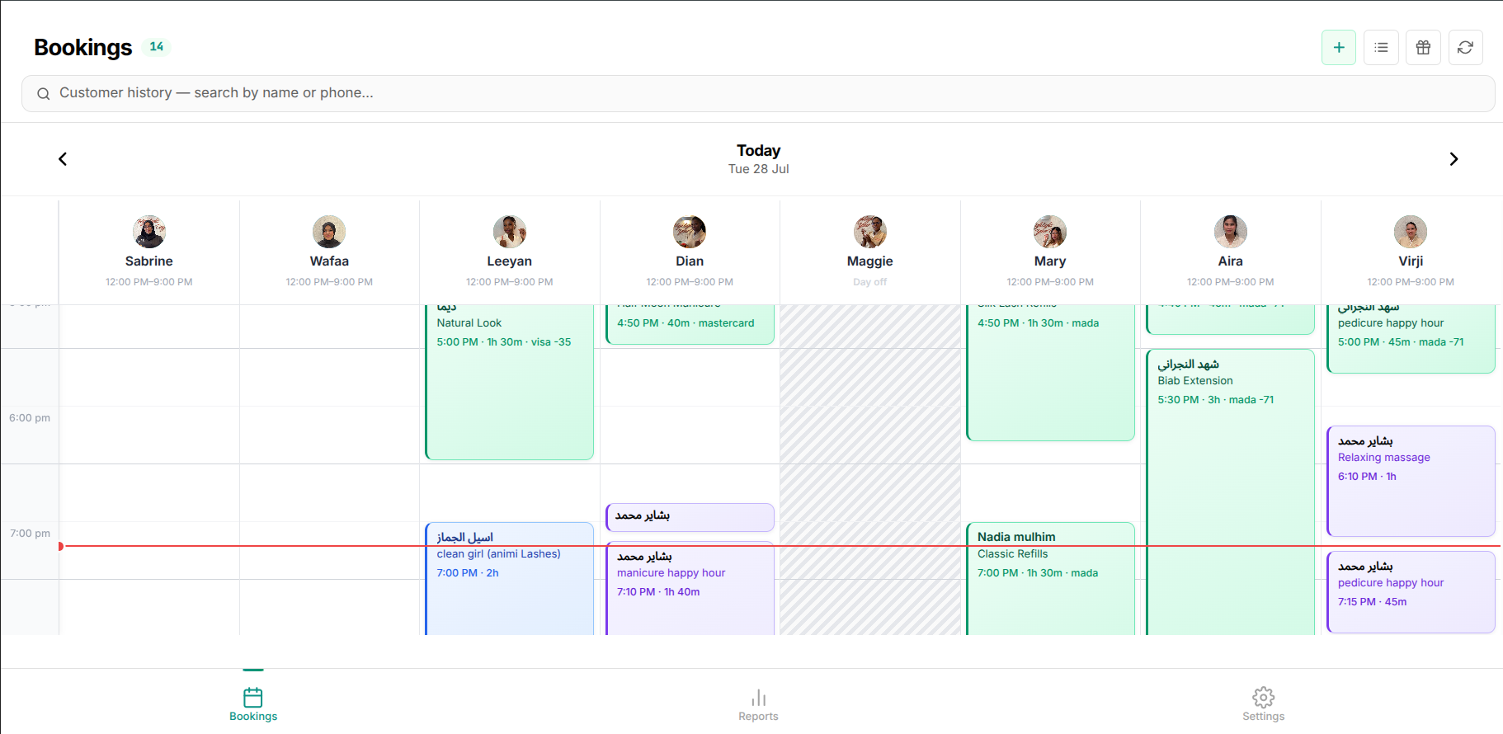Open clean girl (animi Lashes) booking
The image size is (1503, 734).
510,579
